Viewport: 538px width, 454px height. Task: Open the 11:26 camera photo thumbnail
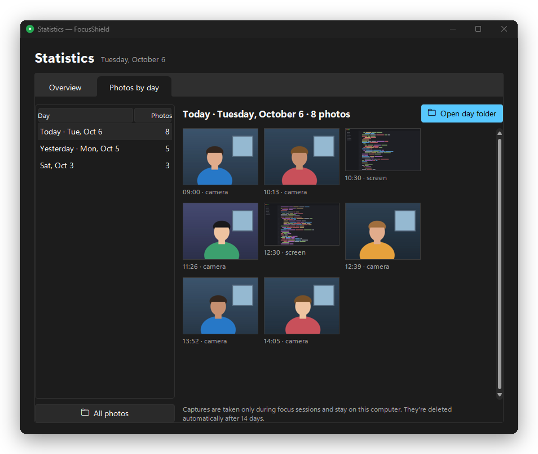[x=221, y=232]
